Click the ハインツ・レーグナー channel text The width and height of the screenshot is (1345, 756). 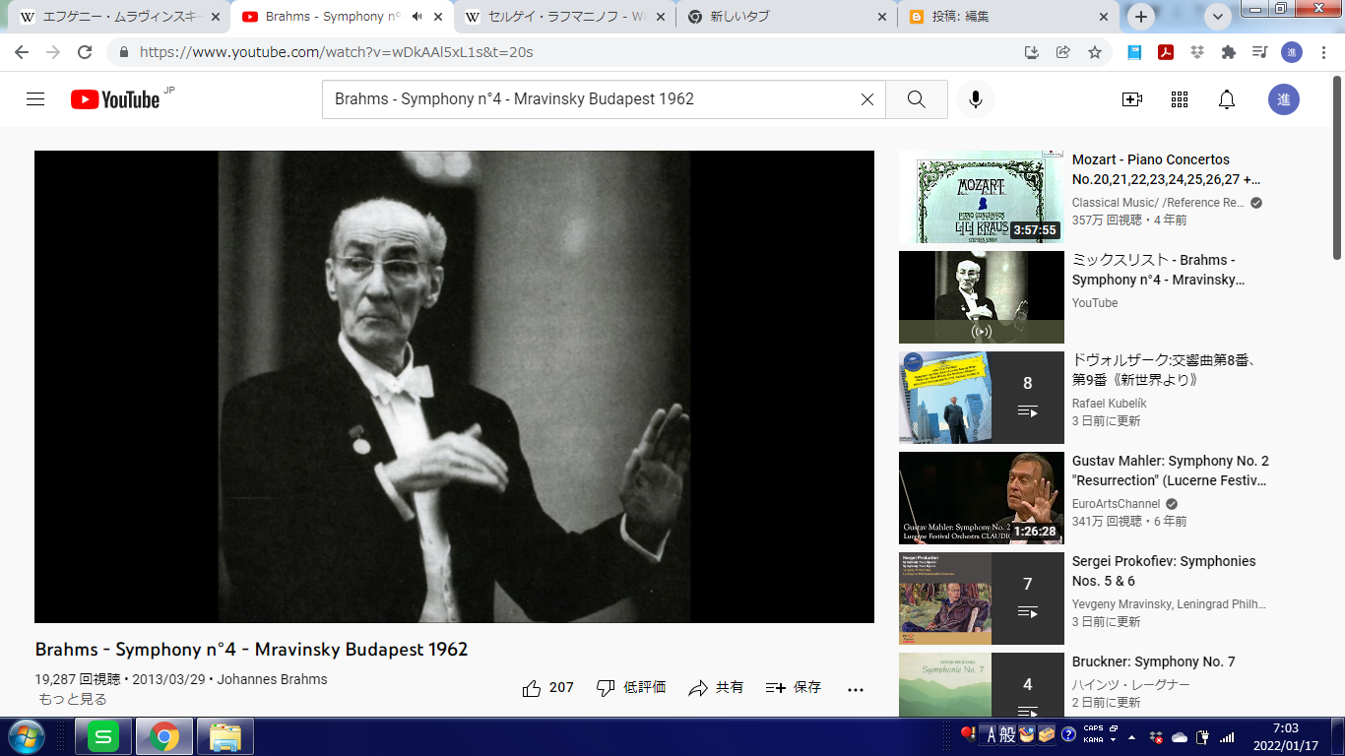pos(1131,685)
